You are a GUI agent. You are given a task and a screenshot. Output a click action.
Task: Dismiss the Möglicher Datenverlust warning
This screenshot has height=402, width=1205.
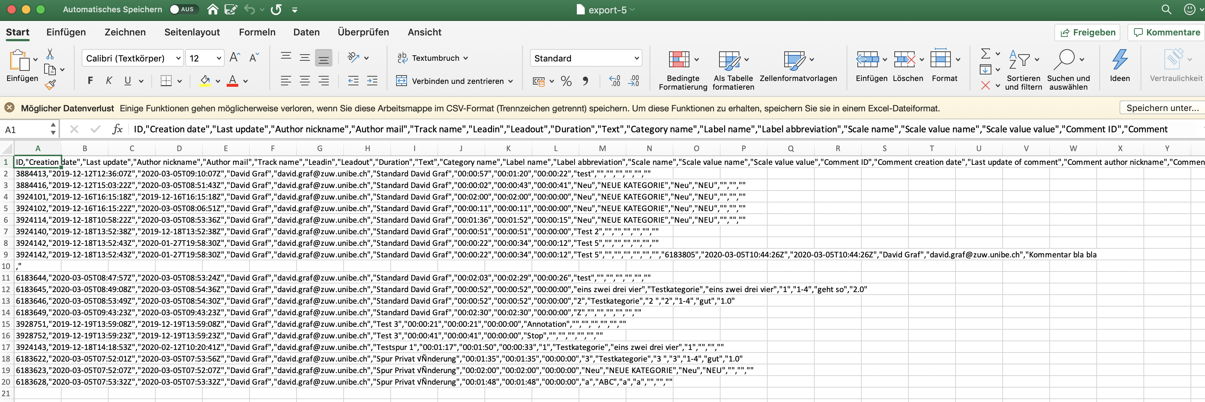9,108
